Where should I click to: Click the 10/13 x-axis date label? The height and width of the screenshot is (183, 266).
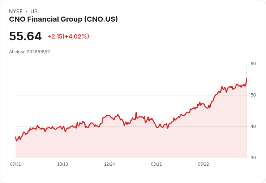click(63, 164)
